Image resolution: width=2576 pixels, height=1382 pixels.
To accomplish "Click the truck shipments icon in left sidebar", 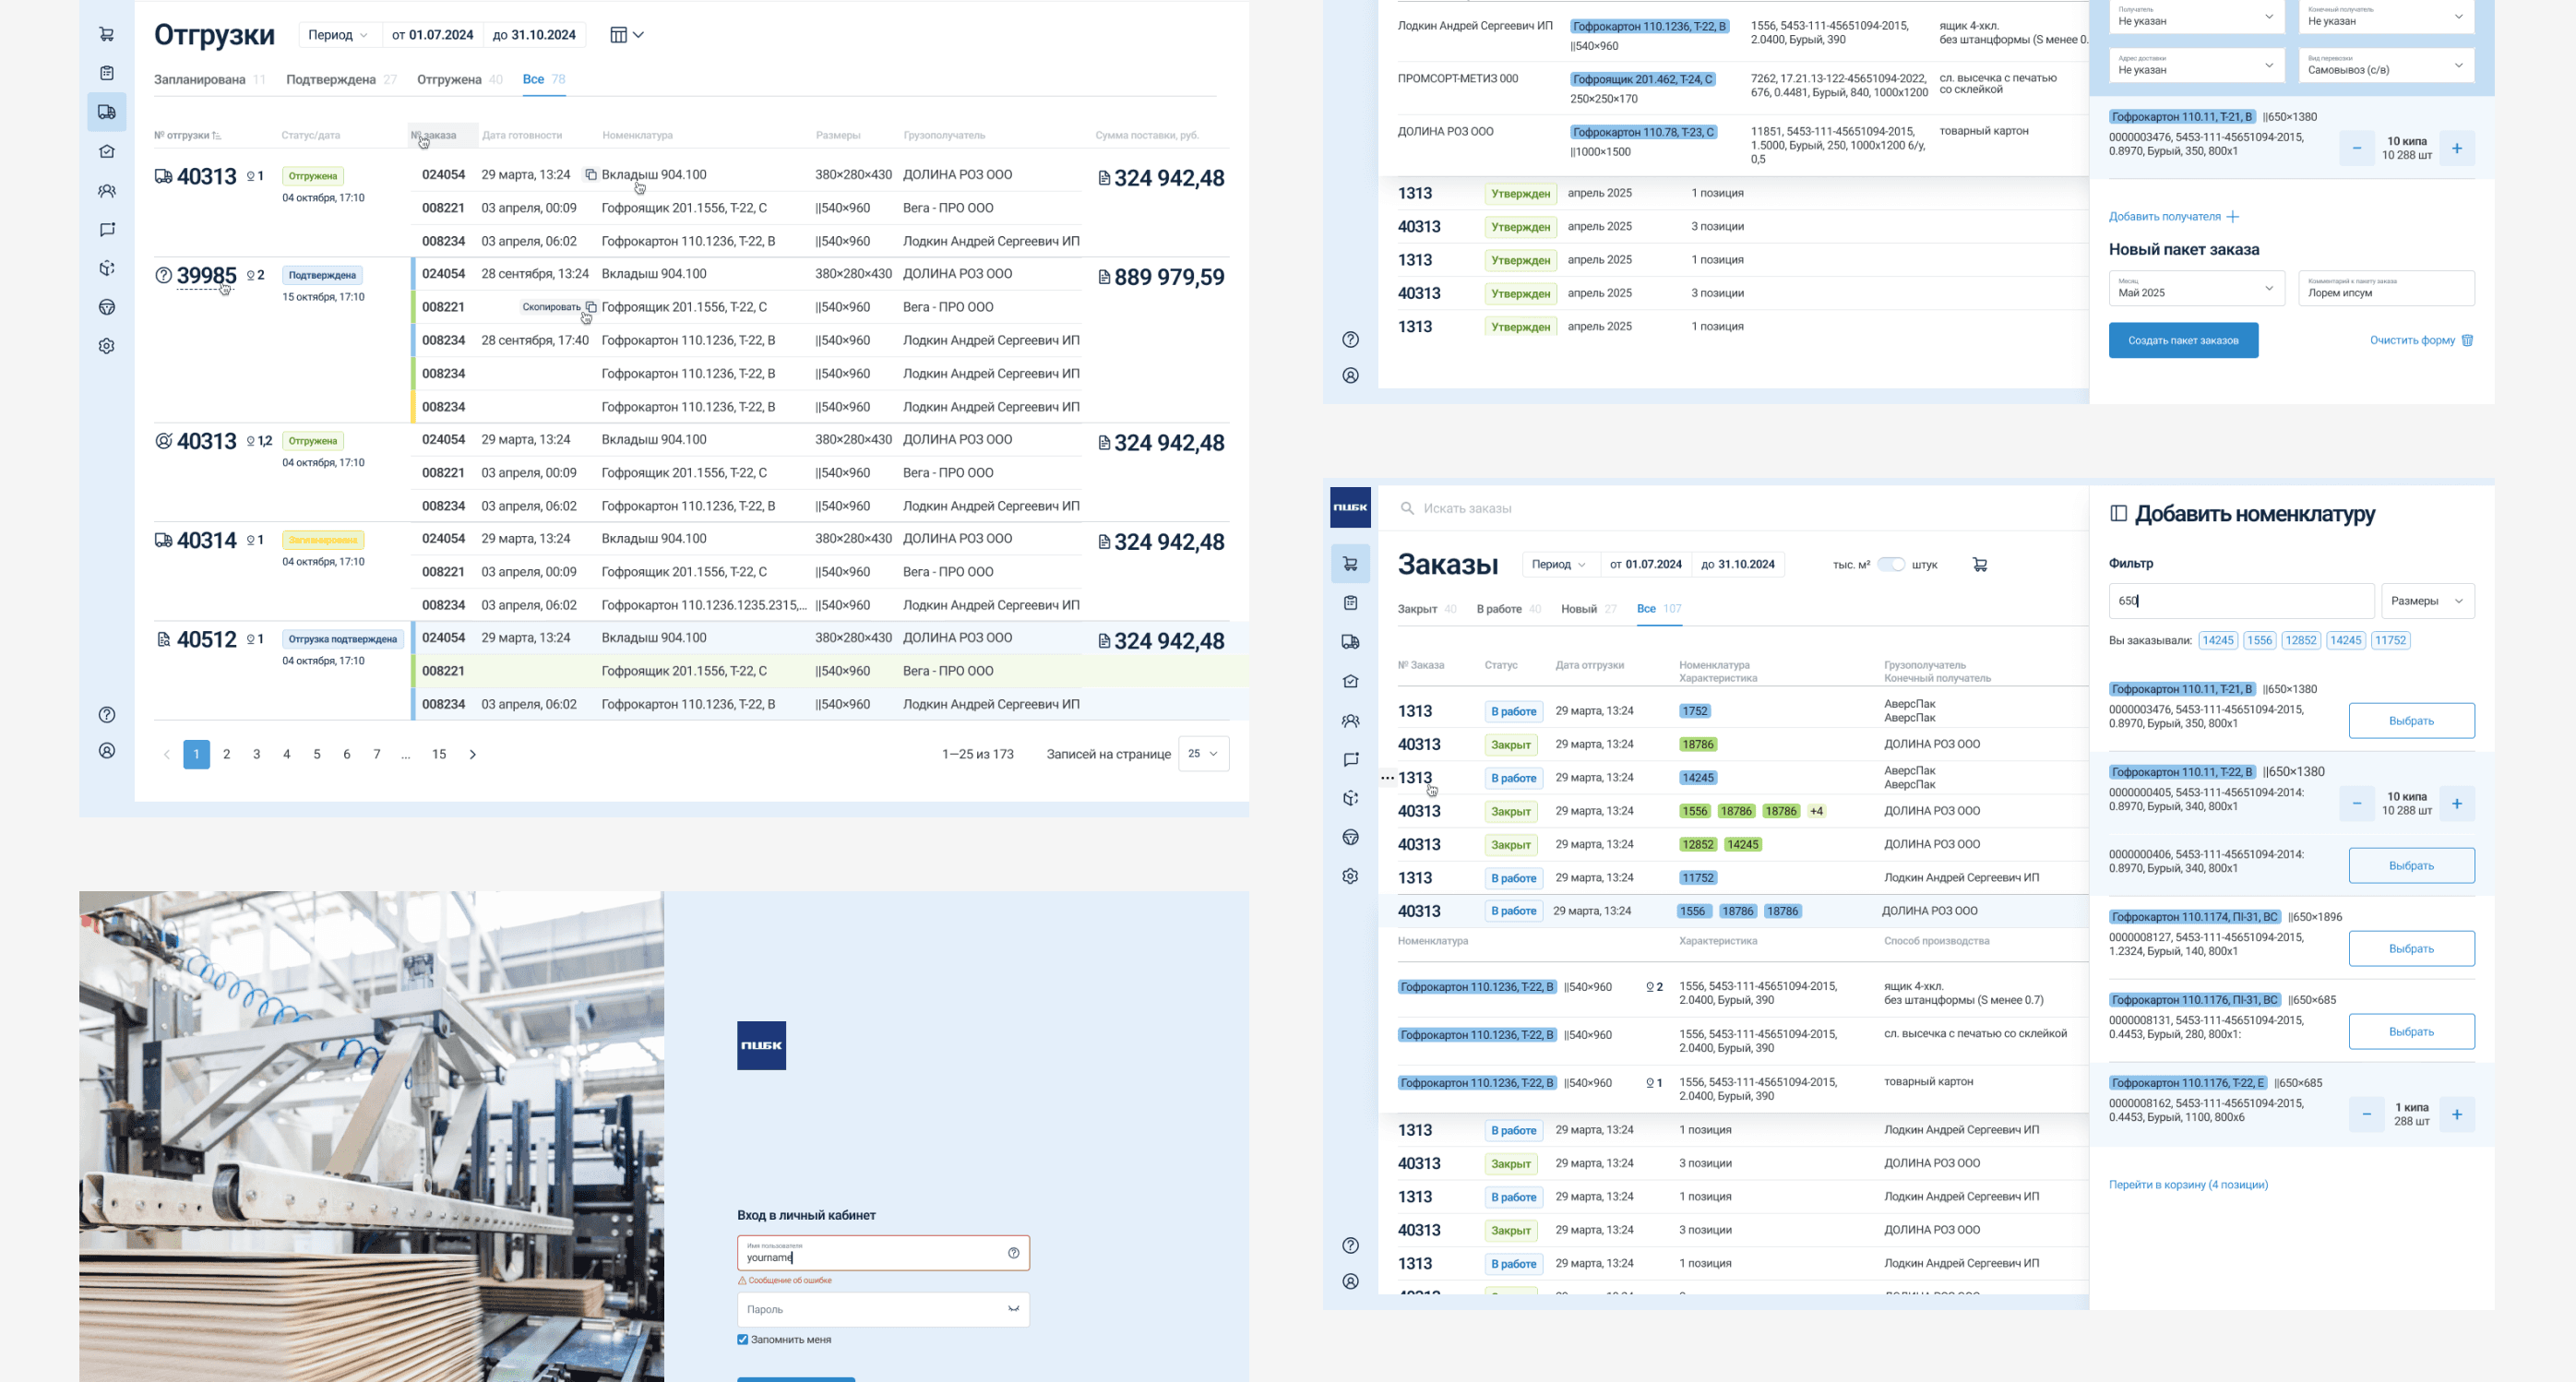I will [x=107, y=112].
